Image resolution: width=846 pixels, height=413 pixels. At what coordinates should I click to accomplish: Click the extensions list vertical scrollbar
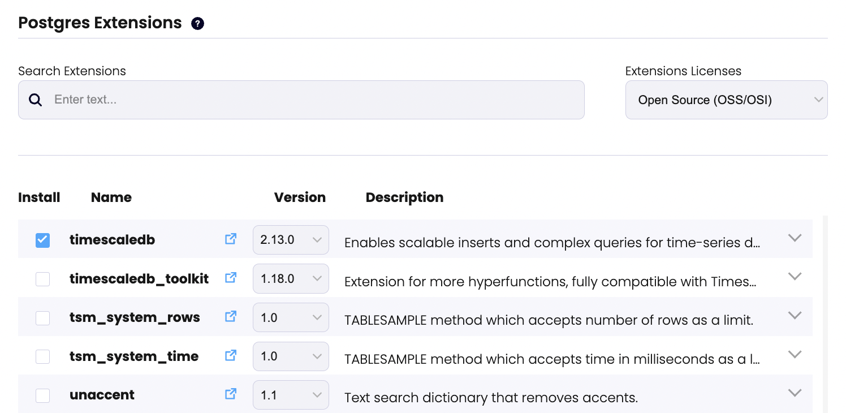pos(825,314)
